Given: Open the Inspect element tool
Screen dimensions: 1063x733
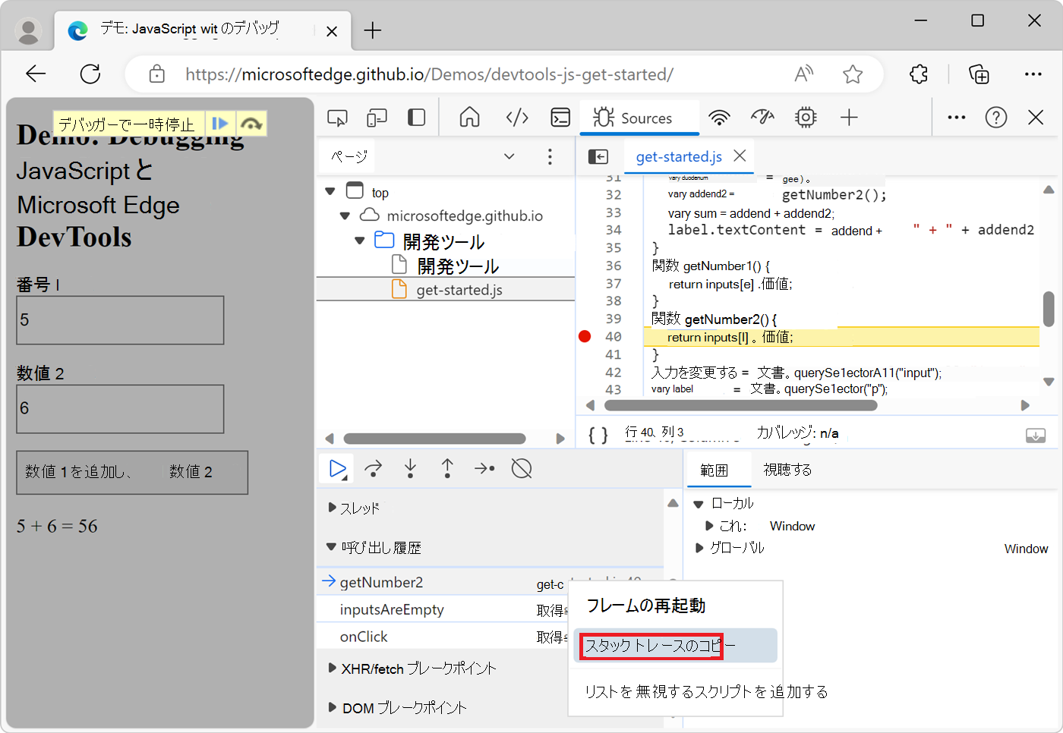Looking at the screenshot, I should 337,118.
